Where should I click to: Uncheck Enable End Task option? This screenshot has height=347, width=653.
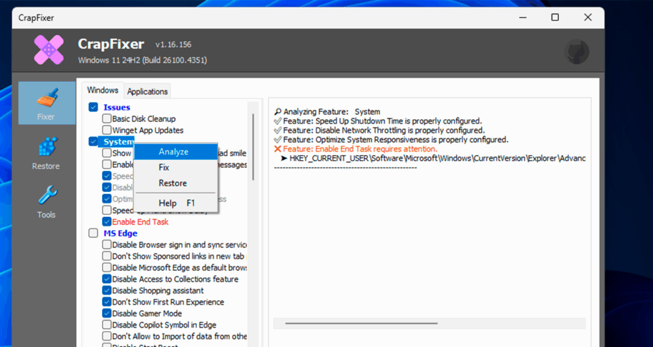[107, 222]
